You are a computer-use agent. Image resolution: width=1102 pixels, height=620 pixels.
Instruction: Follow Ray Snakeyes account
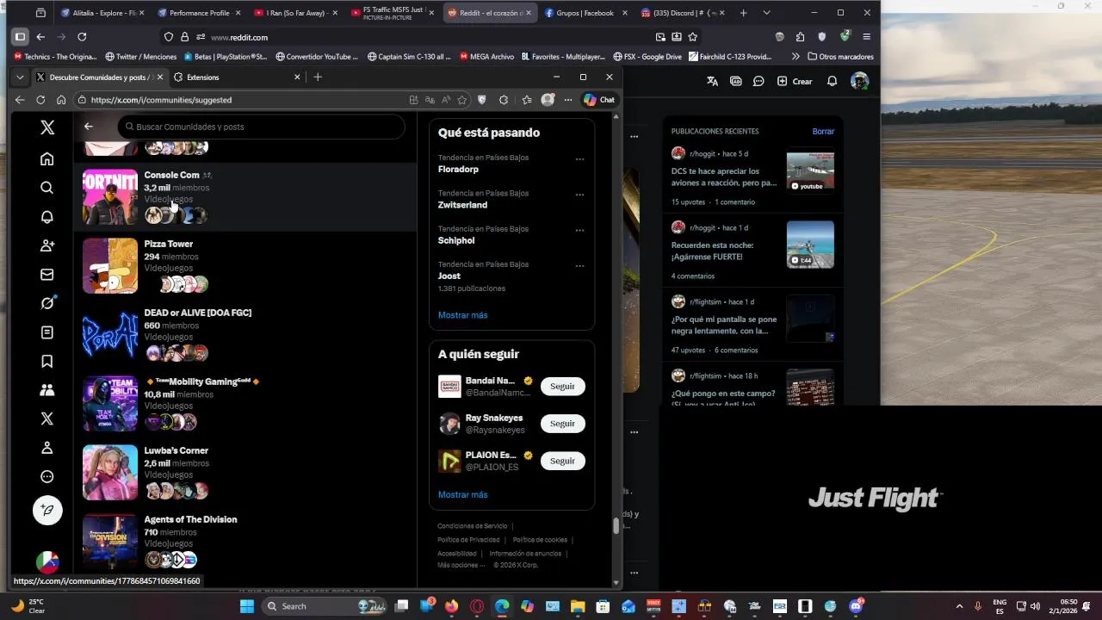[x=562, y=424]
